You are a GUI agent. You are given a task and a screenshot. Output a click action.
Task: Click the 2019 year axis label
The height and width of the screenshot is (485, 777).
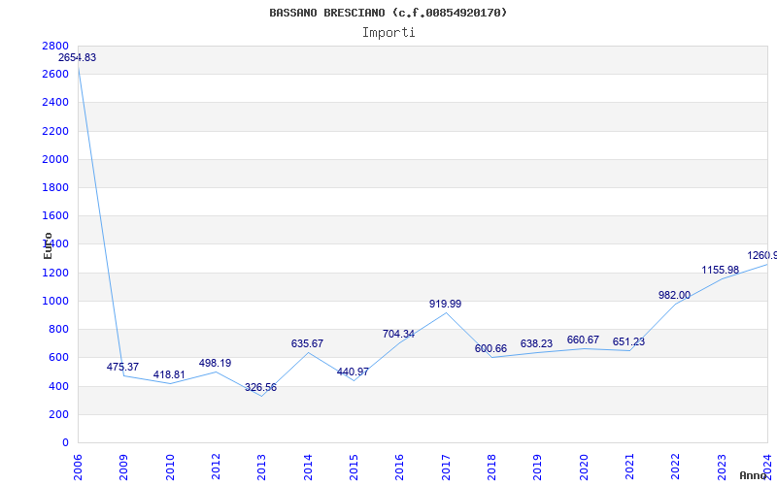pyautogui.click(x=538, y=468)
